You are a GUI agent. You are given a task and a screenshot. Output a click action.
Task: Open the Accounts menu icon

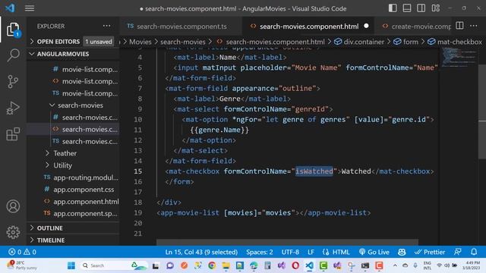coord(13,206)
